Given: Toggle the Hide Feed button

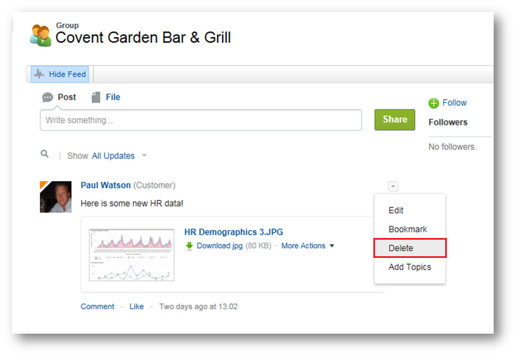Looking at the screenshot, I should click(x=60, y=75).
